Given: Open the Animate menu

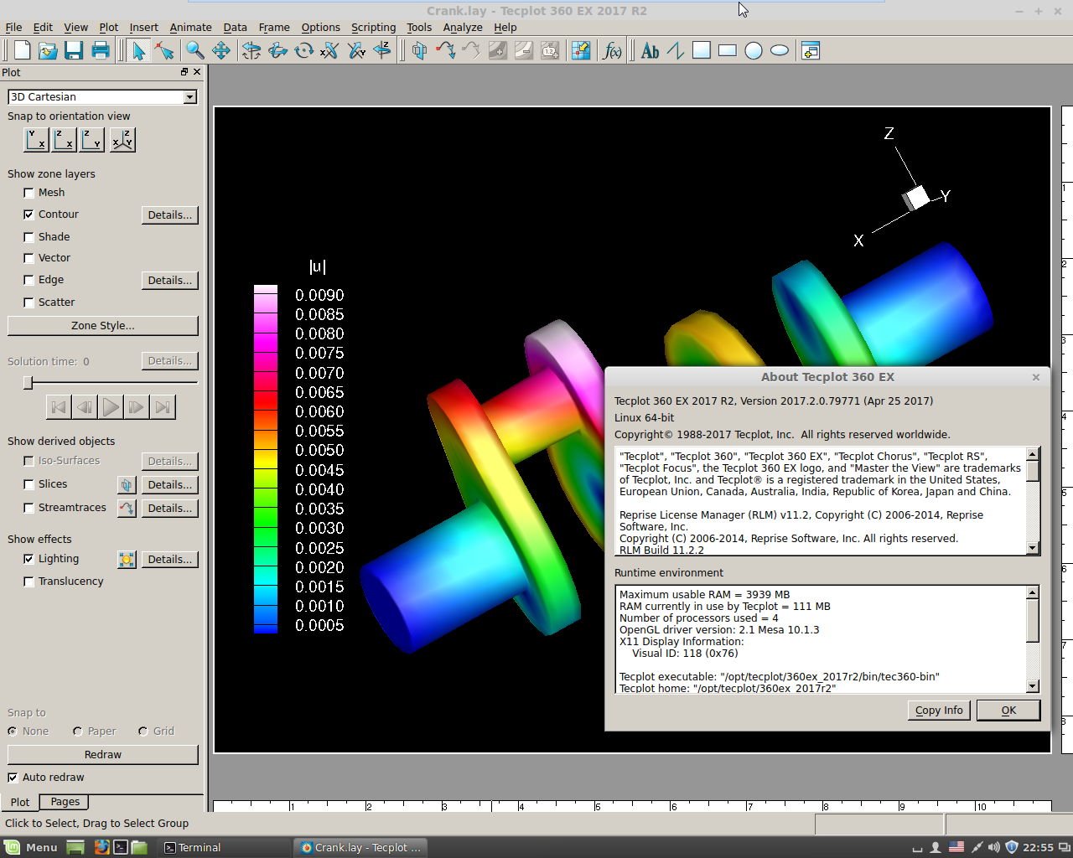Looking at the screenshot, I should point(190,27).
